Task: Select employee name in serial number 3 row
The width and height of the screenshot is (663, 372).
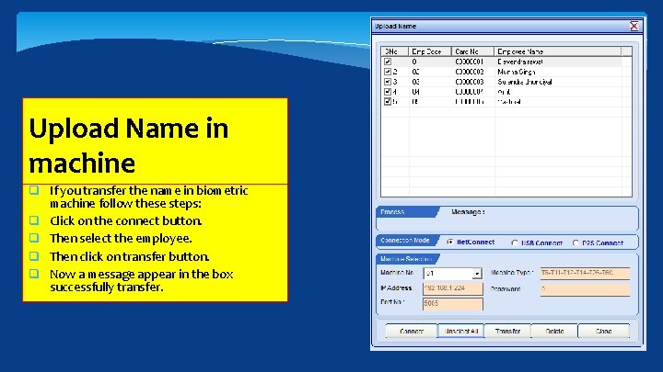Action: point(524,82)
